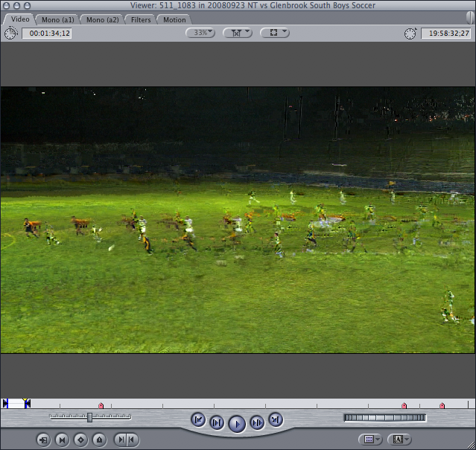Image resolution: width=476 pixels, height=450 pixels.
Task: Click Go to Next Edit button
Action: (275, 420)
